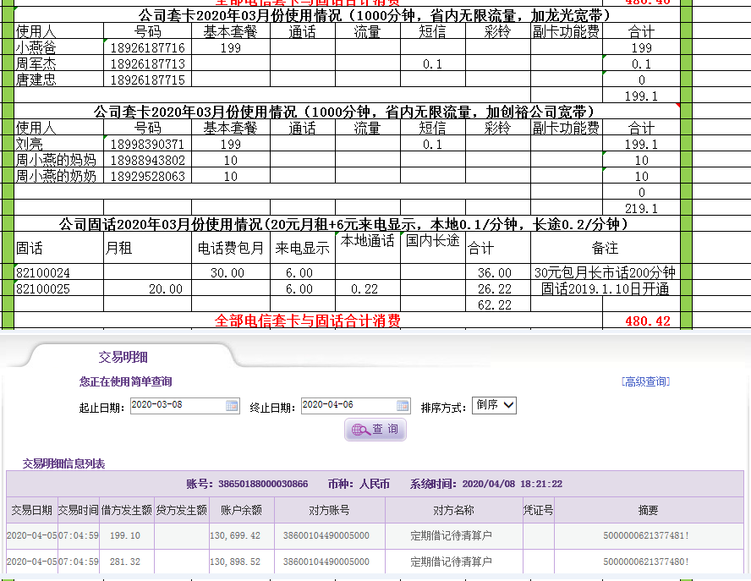Image resolution: width=751 pixels, height=581 pixels.
Task: Select the subtotal cell showing 219.1
Action: 641,209
